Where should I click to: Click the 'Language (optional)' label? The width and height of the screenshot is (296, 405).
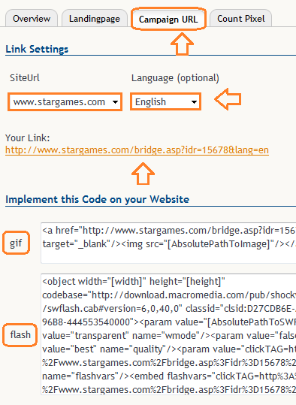pos(175,78)
